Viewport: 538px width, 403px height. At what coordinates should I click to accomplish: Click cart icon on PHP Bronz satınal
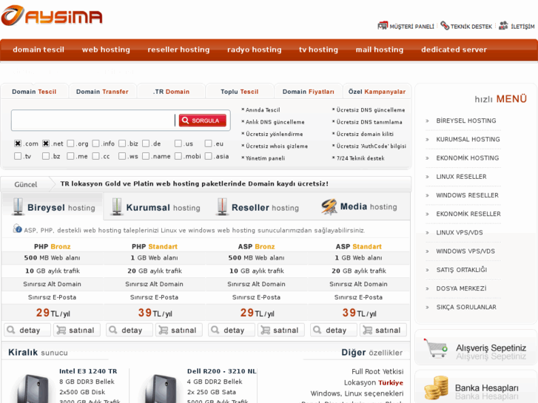click(x=61, y=330)
